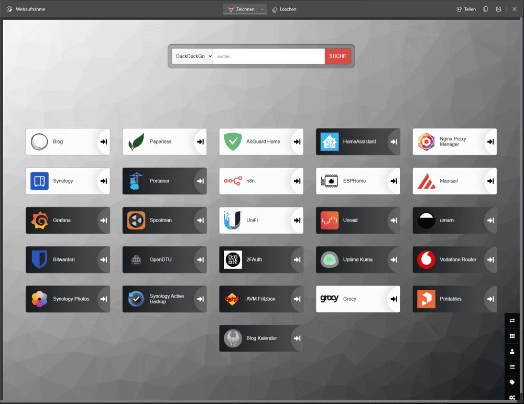Click the Printables tile's arrow link
Viewport: 524px width, 404px height.
pos(490,299)
